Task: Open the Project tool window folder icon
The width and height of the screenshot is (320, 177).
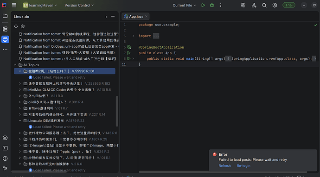Action: pyautogui.click(x=5, y=16)
